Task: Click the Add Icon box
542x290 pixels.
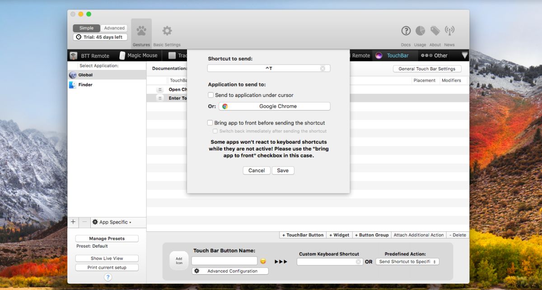Action: click(x=179, y=261)
